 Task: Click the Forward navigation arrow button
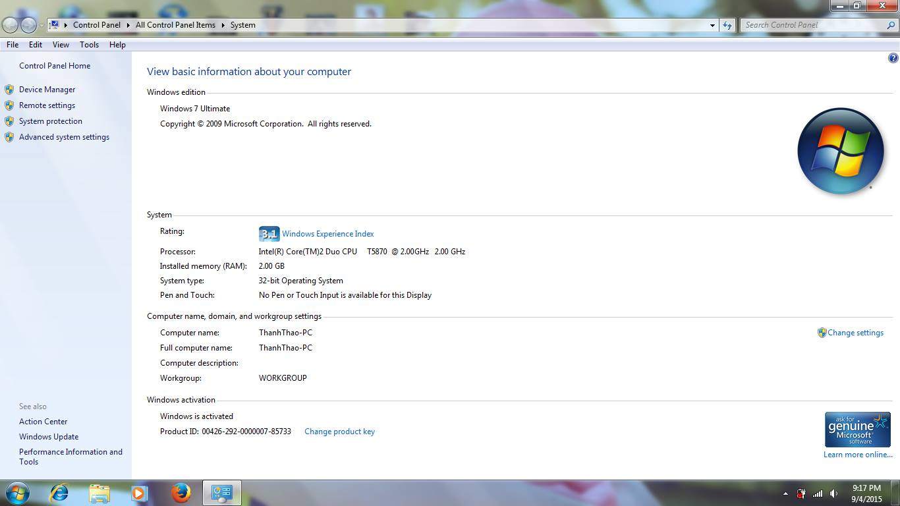(28, 25)
